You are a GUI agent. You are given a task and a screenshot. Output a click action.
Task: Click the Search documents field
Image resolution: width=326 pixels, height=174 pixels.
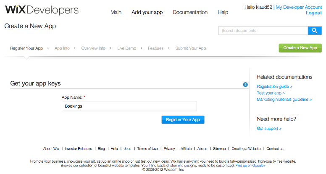[263, 31]
